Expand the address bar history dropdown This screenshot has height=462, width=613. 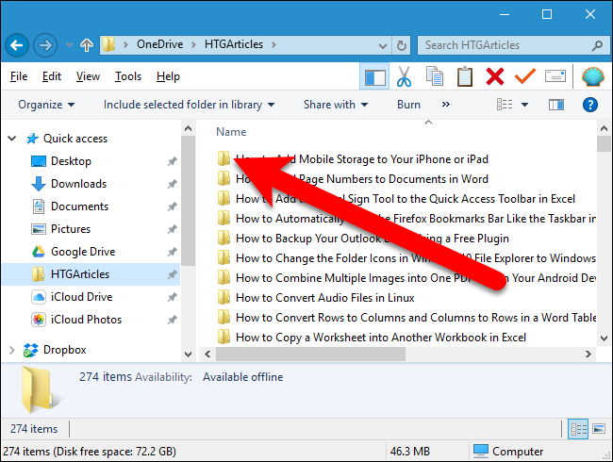click(x=383, y=46)
